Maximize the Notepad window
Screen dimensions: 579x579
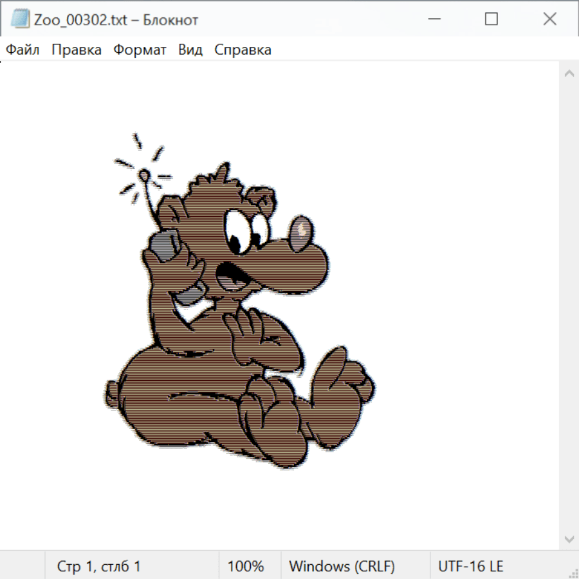tap(492, 19)
